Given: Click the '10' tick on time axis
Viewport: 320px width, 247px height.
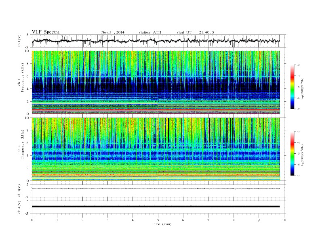Looking at the screenshot, I should point(284,220).
